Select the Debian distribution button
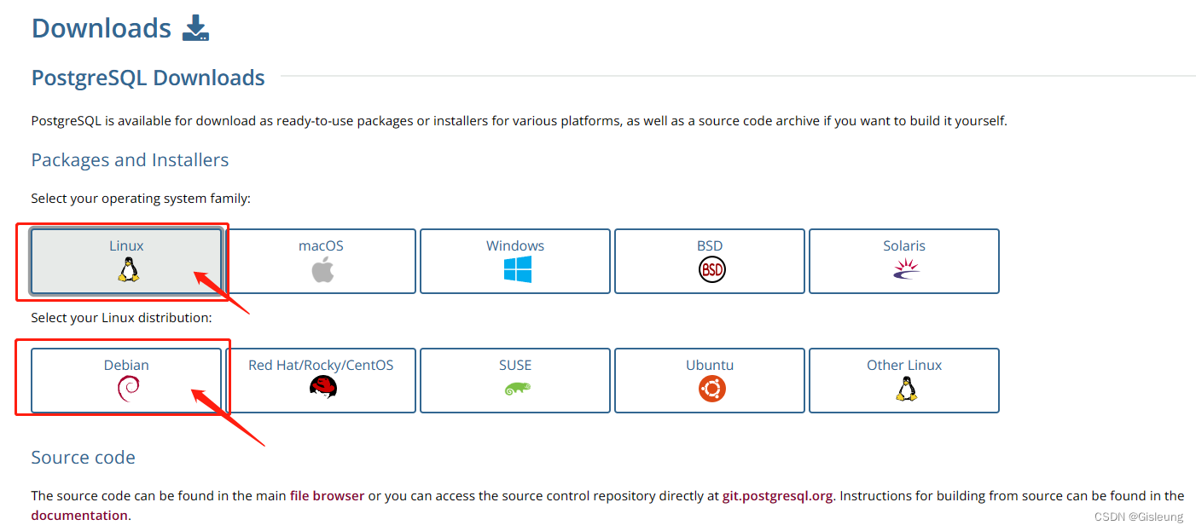 (126, 380)
